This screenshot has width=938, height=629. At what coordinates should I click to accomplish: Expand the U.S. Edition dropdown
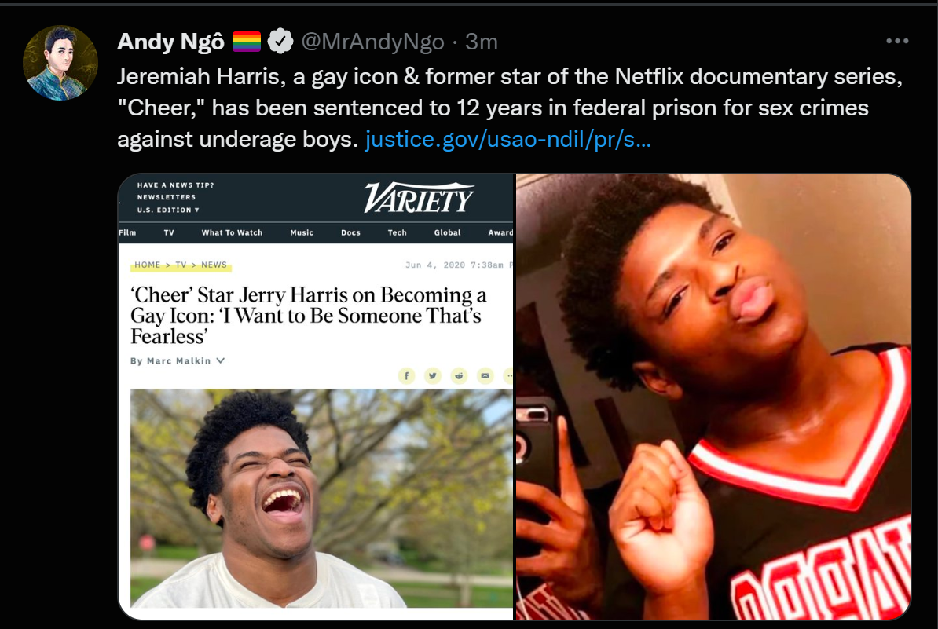pos(168,210)
